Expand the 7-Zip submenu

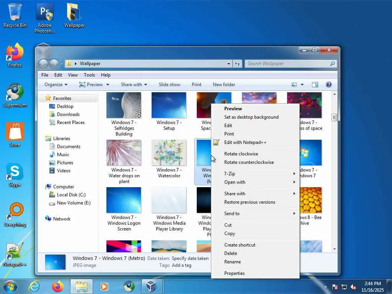tap(255, 173)
